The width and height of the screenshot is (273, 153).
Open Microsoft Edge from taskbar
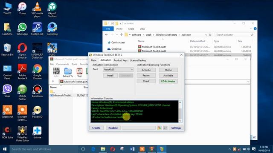[x=93, y=149]
